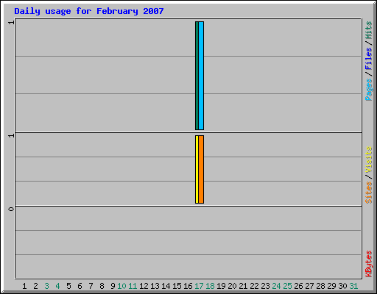Click the 'Daily usage for February 2007' title
The image size is (377, 294).
[89, 11]
